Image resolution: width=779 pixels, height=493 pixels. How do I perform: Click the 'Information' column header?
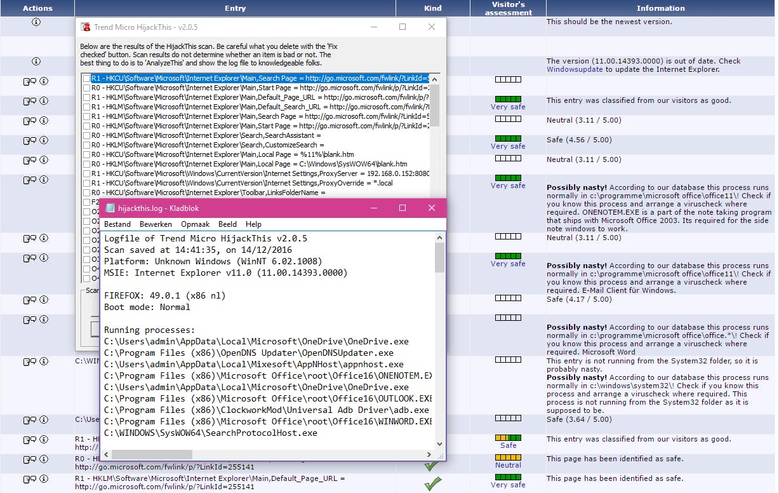[660, 8]
